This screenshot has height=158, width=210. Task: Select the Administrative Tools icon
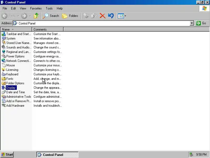[4, 97]
